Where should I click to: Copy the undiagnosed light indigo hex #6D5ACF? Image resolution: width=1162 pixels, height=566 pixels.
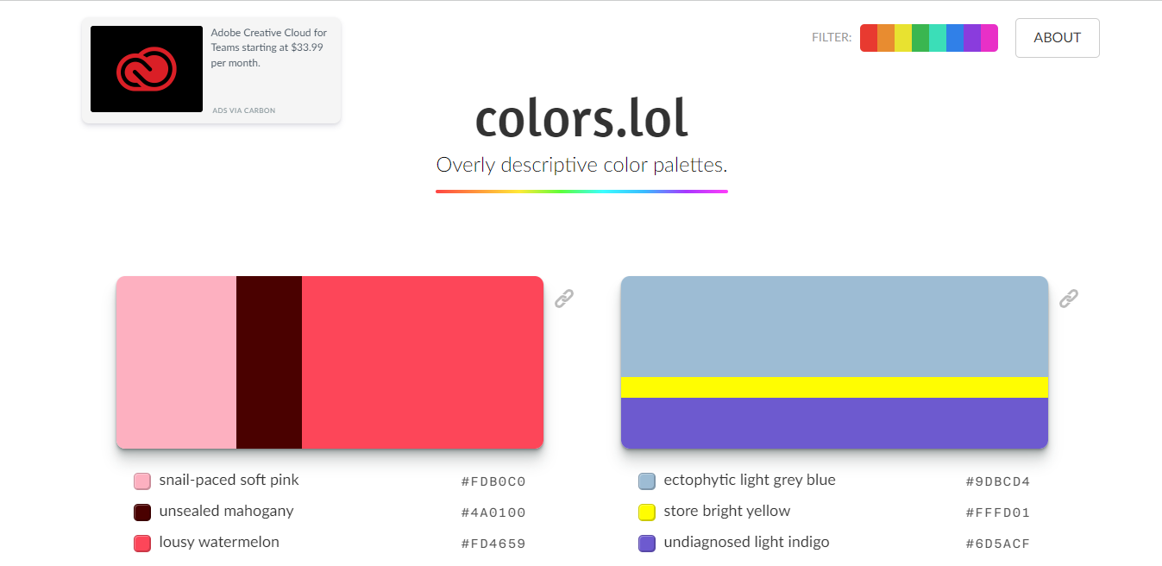(998, 544)
